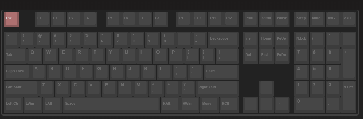Toggle the N.Lck numpad key
The height and width of the screenshot is (119, 363).
tap(301, 40)
